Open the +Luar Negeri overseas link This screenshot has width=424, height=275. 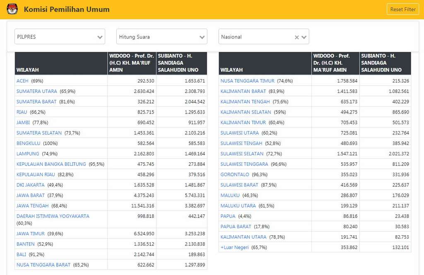point(234,247)
